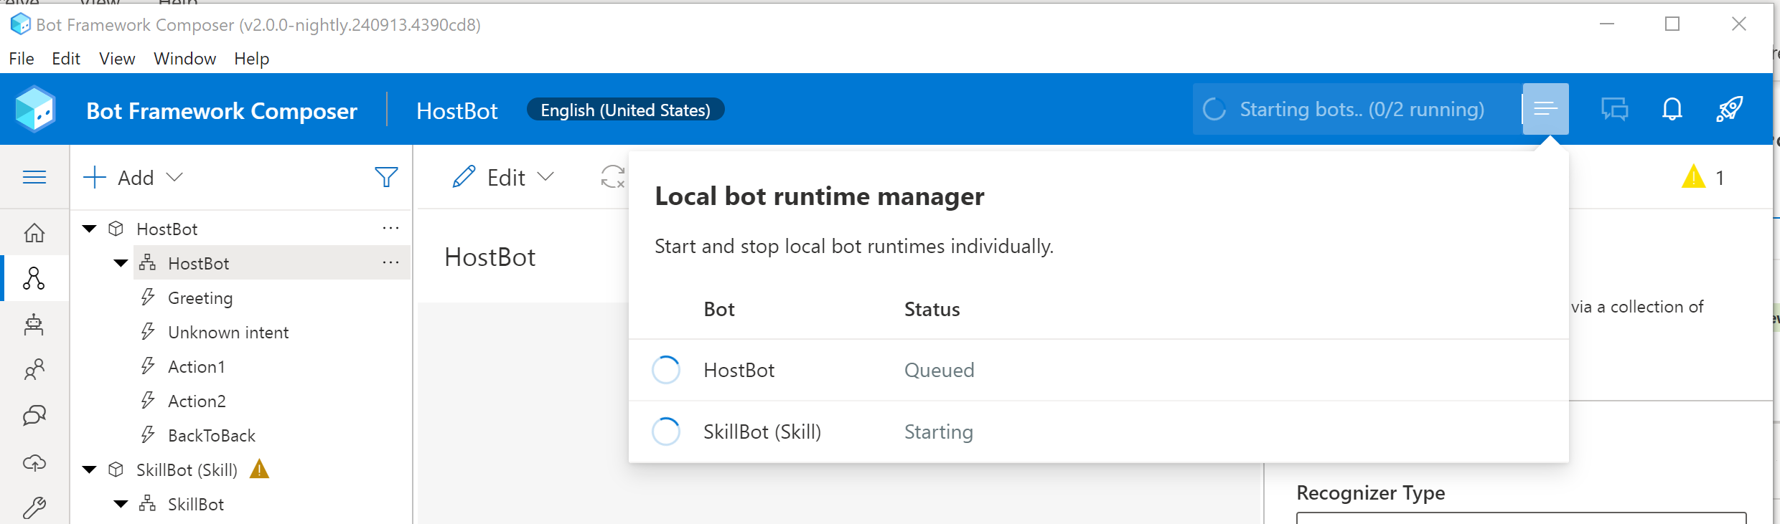Collapse the SkillBot dialog node

pos(121,504)
